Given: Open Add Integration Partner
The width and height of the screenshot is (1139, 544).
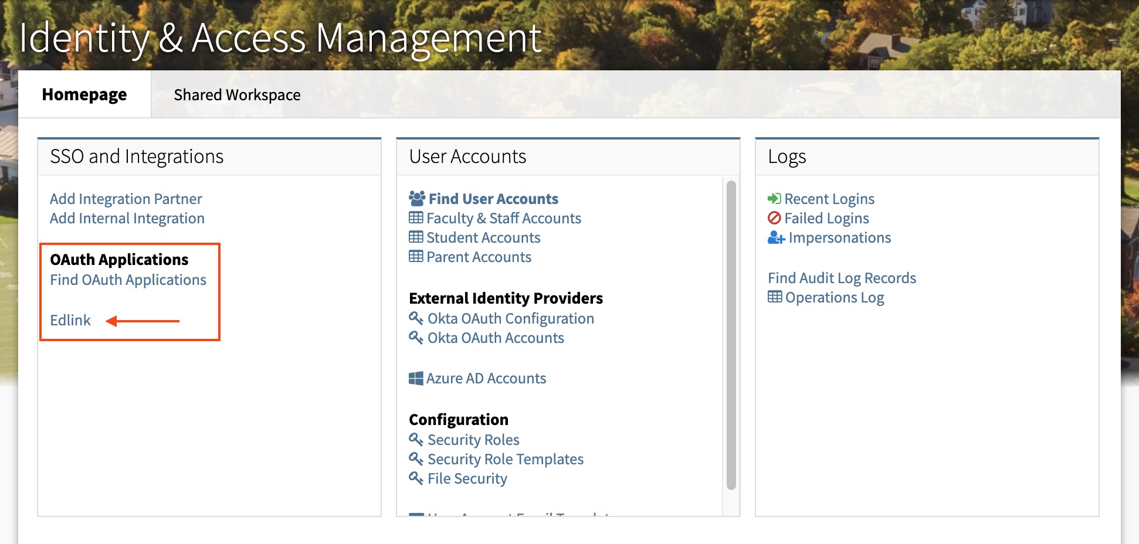Looking at the screenshot, I should point(126,199).
